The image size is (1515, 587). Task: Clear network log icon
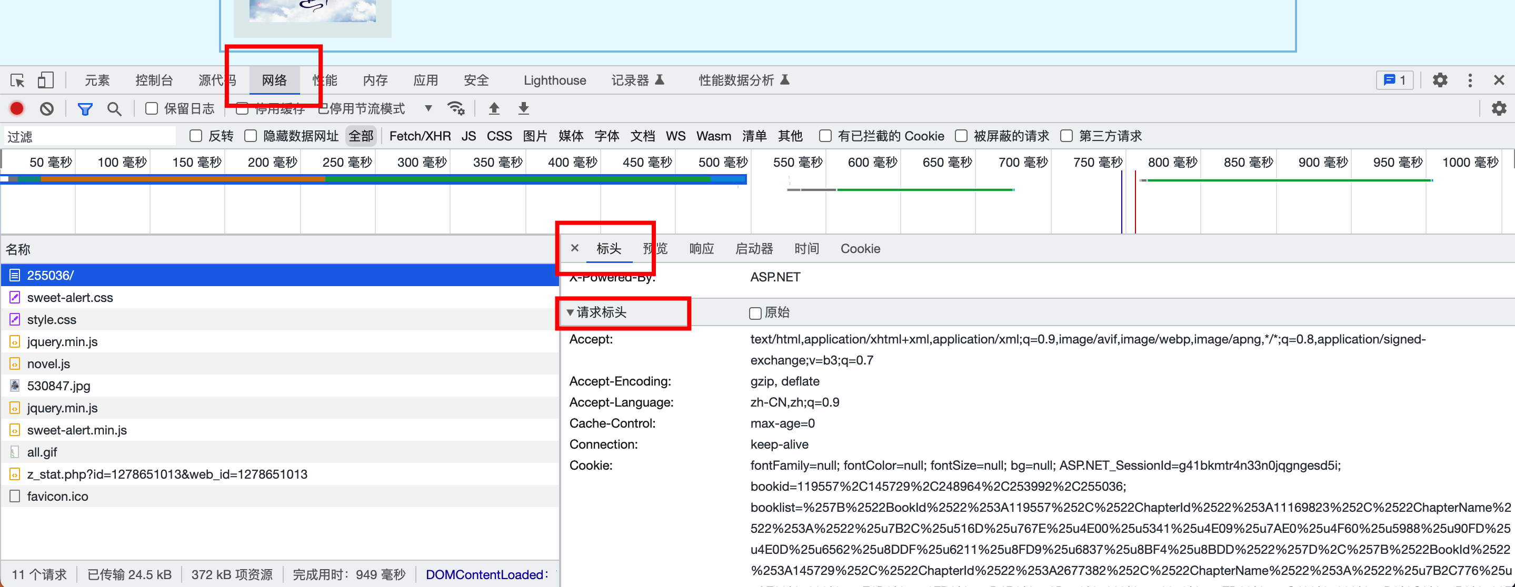46,109
